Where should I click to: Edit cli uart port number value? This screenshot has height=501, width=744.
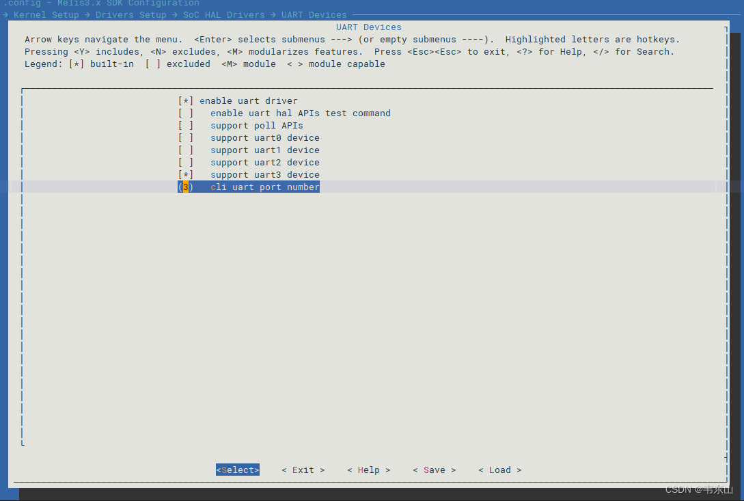[x=186, y=187]
